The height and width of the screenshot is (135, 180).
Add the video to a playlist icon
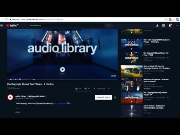coord(109,88)
